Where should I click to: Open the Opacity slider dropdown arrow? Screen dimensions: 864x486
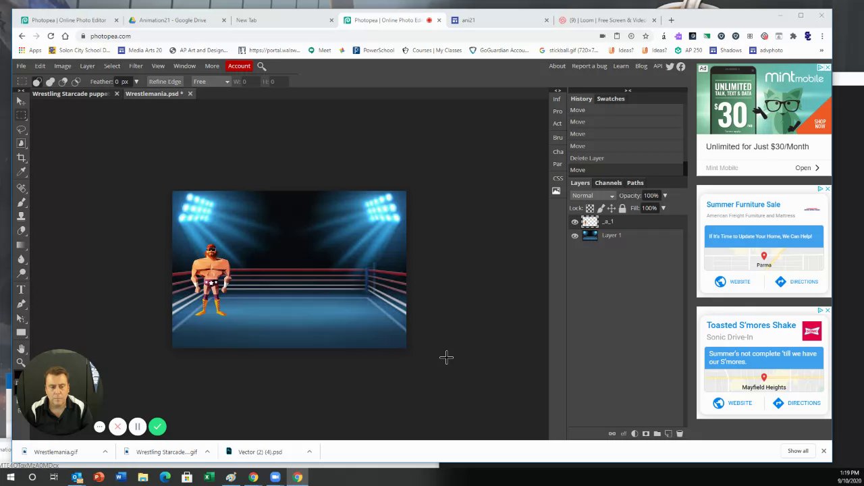pyautogui.click(x=664, y=196)
